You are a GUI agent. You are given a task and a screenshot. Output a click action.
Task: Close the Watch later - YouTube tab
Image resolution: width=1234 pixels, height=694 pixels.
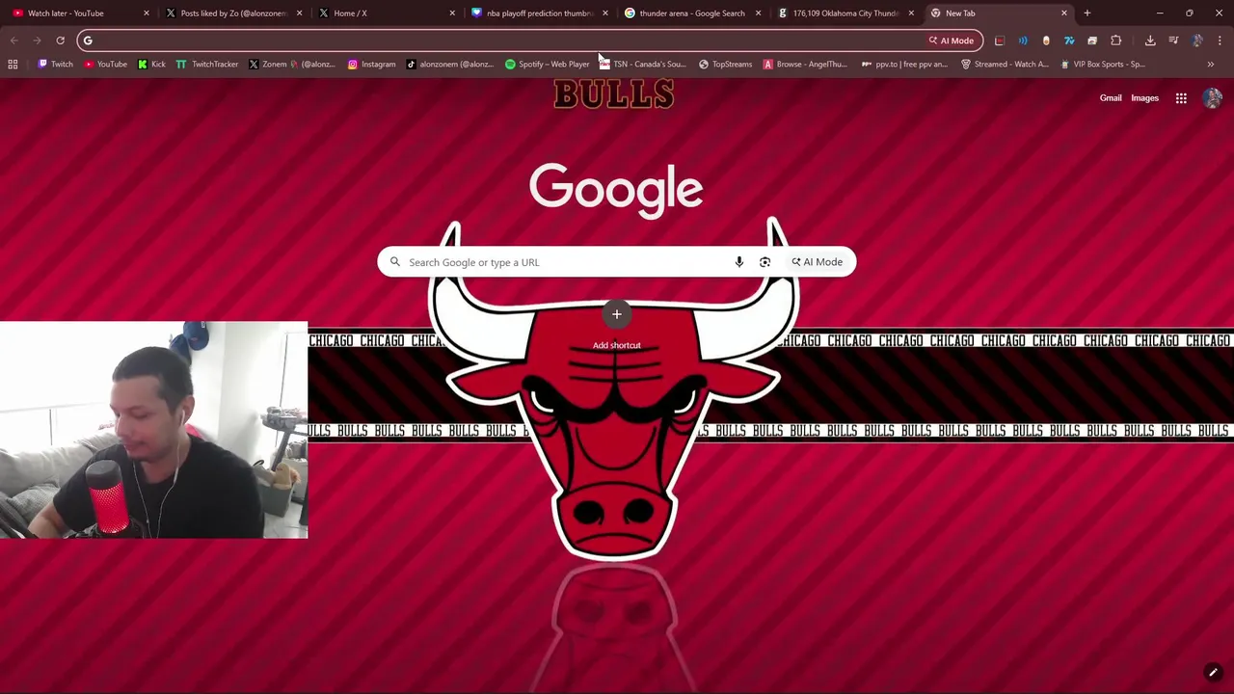147,13
